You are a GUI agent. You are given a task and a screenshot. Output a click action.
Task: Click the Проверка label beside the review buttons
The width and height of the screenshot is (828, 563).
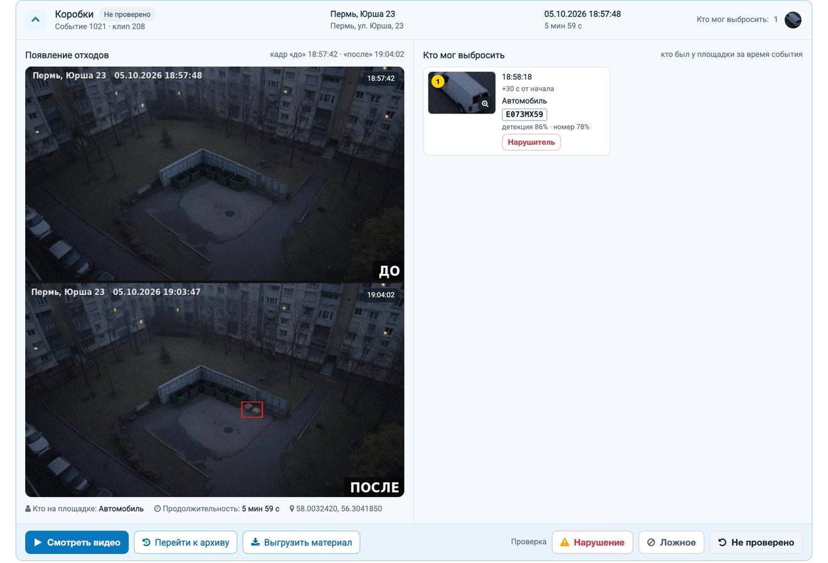(529, 542)
